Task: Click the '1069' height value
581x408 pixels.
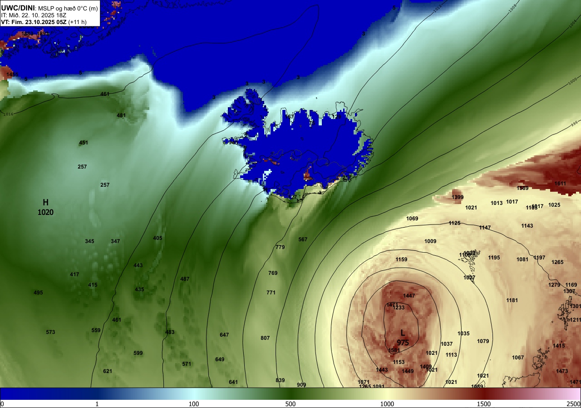Action: (412, 219)
